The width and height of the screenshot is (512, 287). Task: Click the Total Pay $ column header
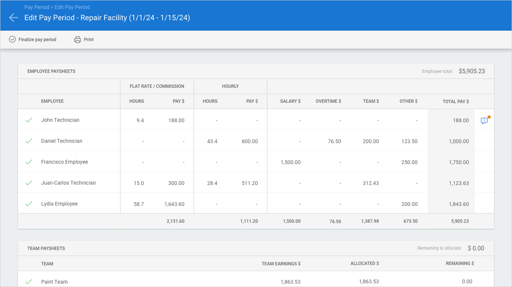point(456,102)
